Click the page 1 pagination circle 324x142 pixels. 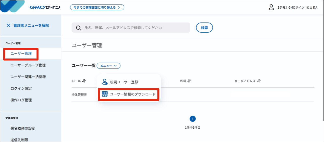pyautogui.click(x=193, y=119)
